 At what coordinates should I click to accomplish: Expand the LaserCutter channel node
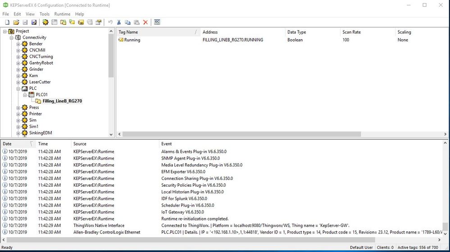18,82
